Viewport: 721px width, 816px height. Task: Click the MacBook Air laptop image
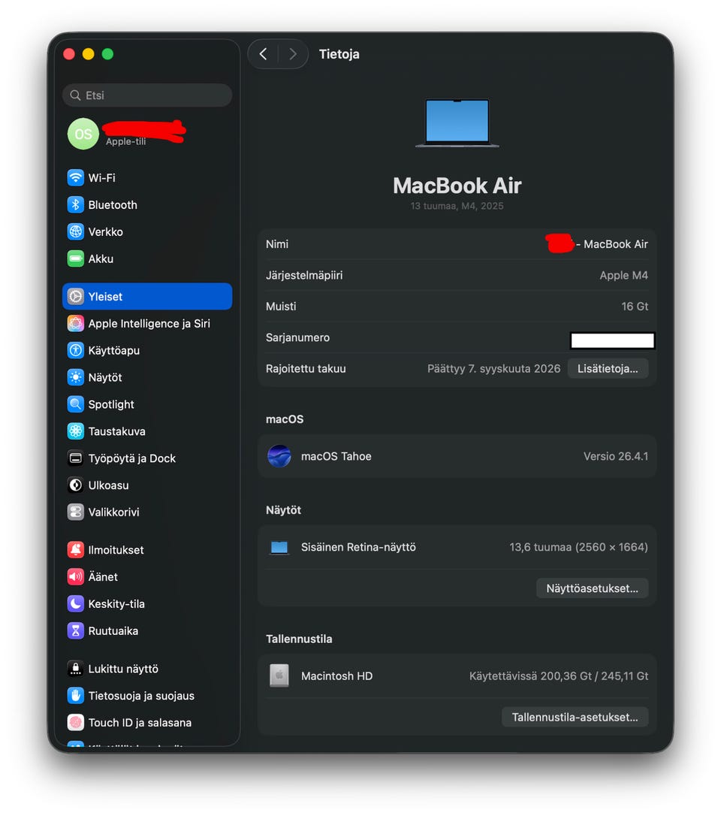457,124
